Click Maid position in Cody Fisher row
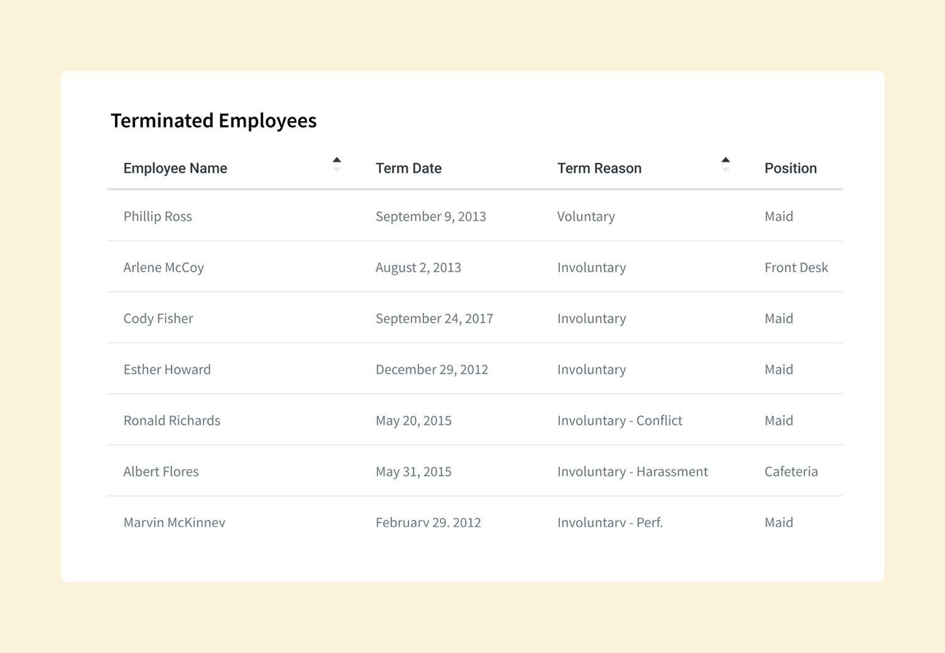945x653 pixels. tap(779, 318)
